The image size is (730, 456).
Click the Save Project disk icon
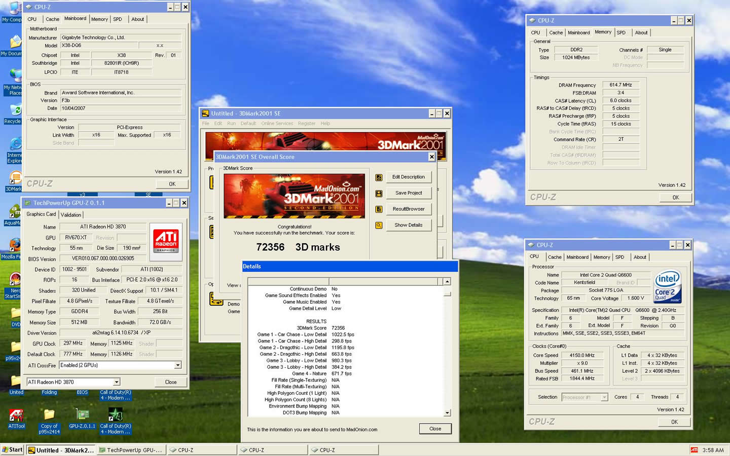[x=379, y=194]
